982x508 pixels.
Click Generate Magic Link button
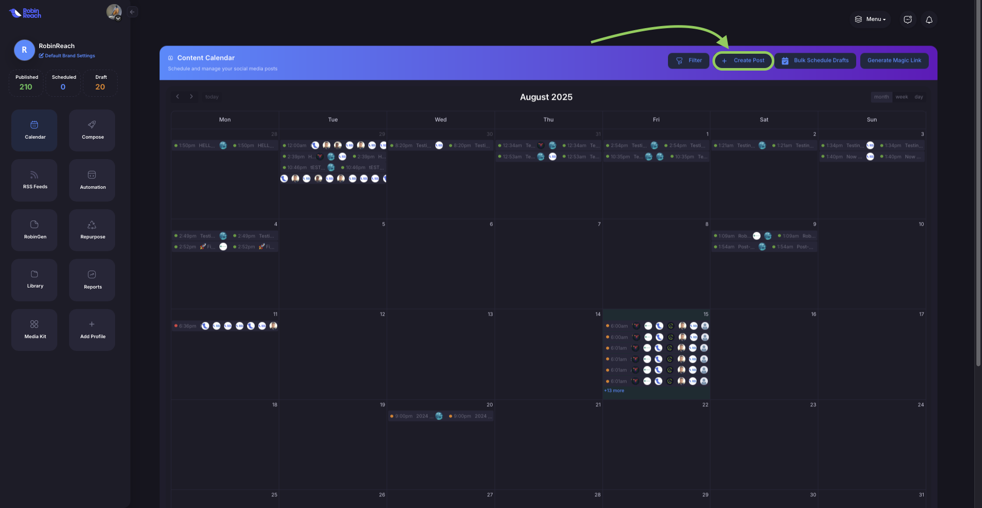[894, 60]
